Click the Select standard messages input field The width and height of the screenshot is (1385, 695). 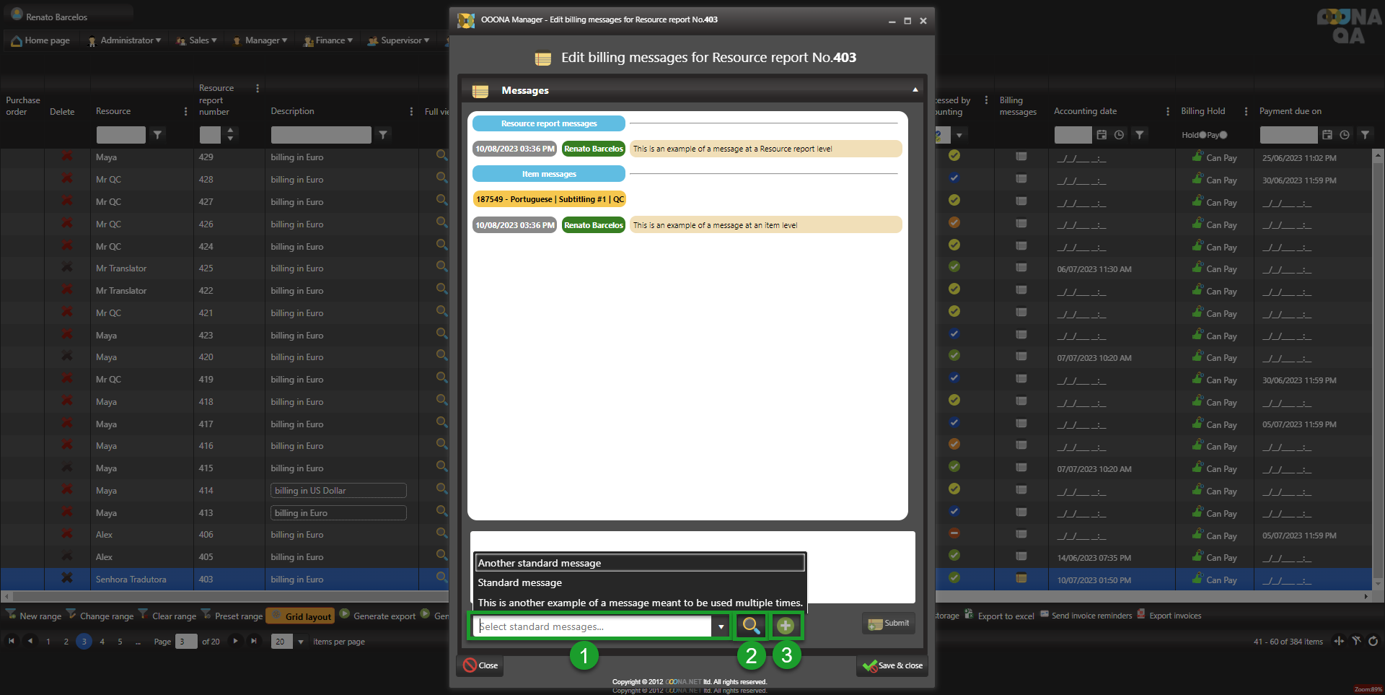593,626
